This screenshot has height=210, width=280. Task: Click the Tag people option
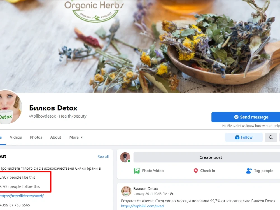(260, 171)
